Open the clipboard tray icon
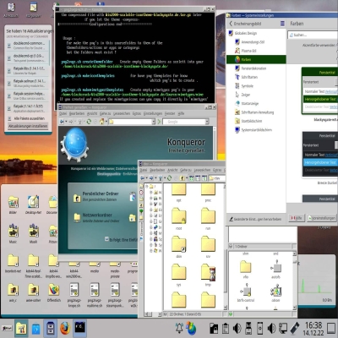Screen dimensions: 338x338 tap(226, 329)
